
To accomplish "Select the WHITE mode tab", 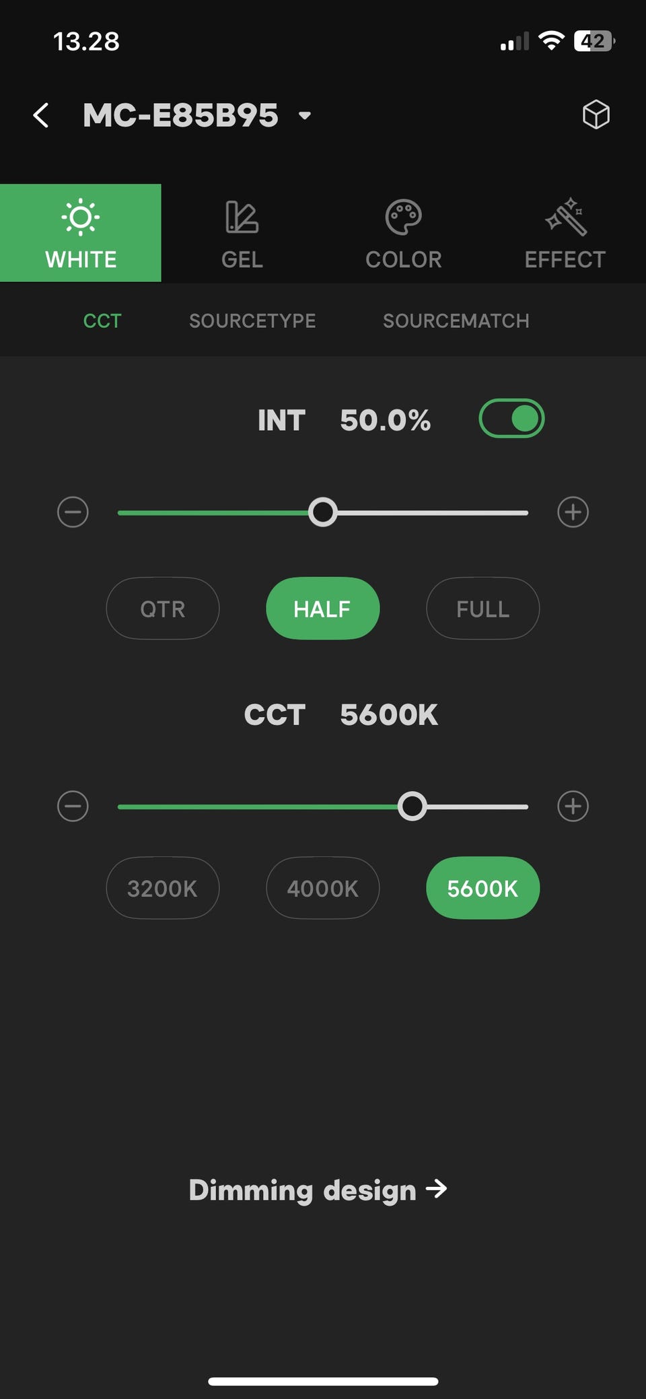I will click(81, 233).
